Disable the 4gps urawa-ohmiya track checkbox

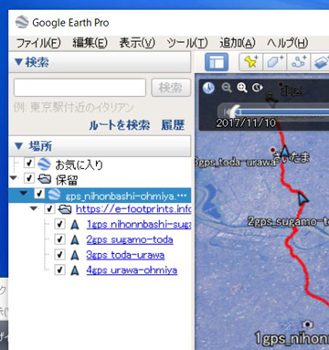tap(59, 270)
